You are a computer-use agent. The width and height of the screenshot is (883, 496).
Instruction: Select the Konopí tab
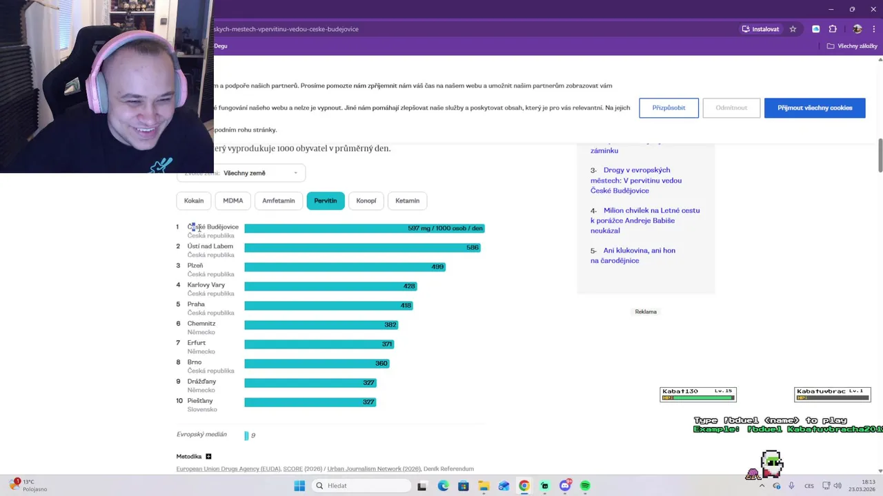(x=366, y=200)
